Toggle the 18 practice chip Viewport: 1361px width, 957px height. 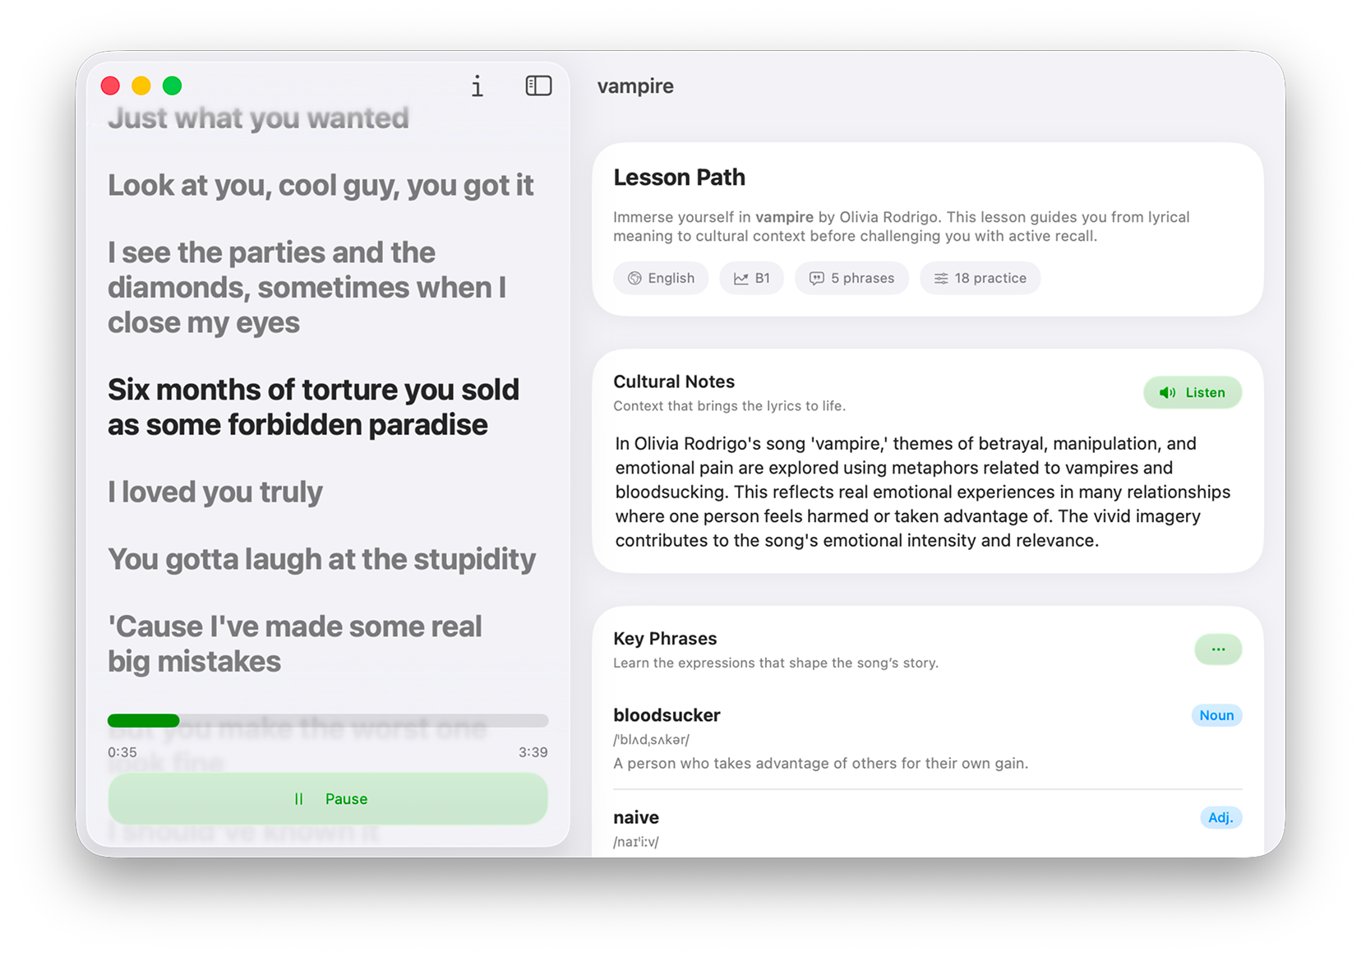click(x=980, y=278)
